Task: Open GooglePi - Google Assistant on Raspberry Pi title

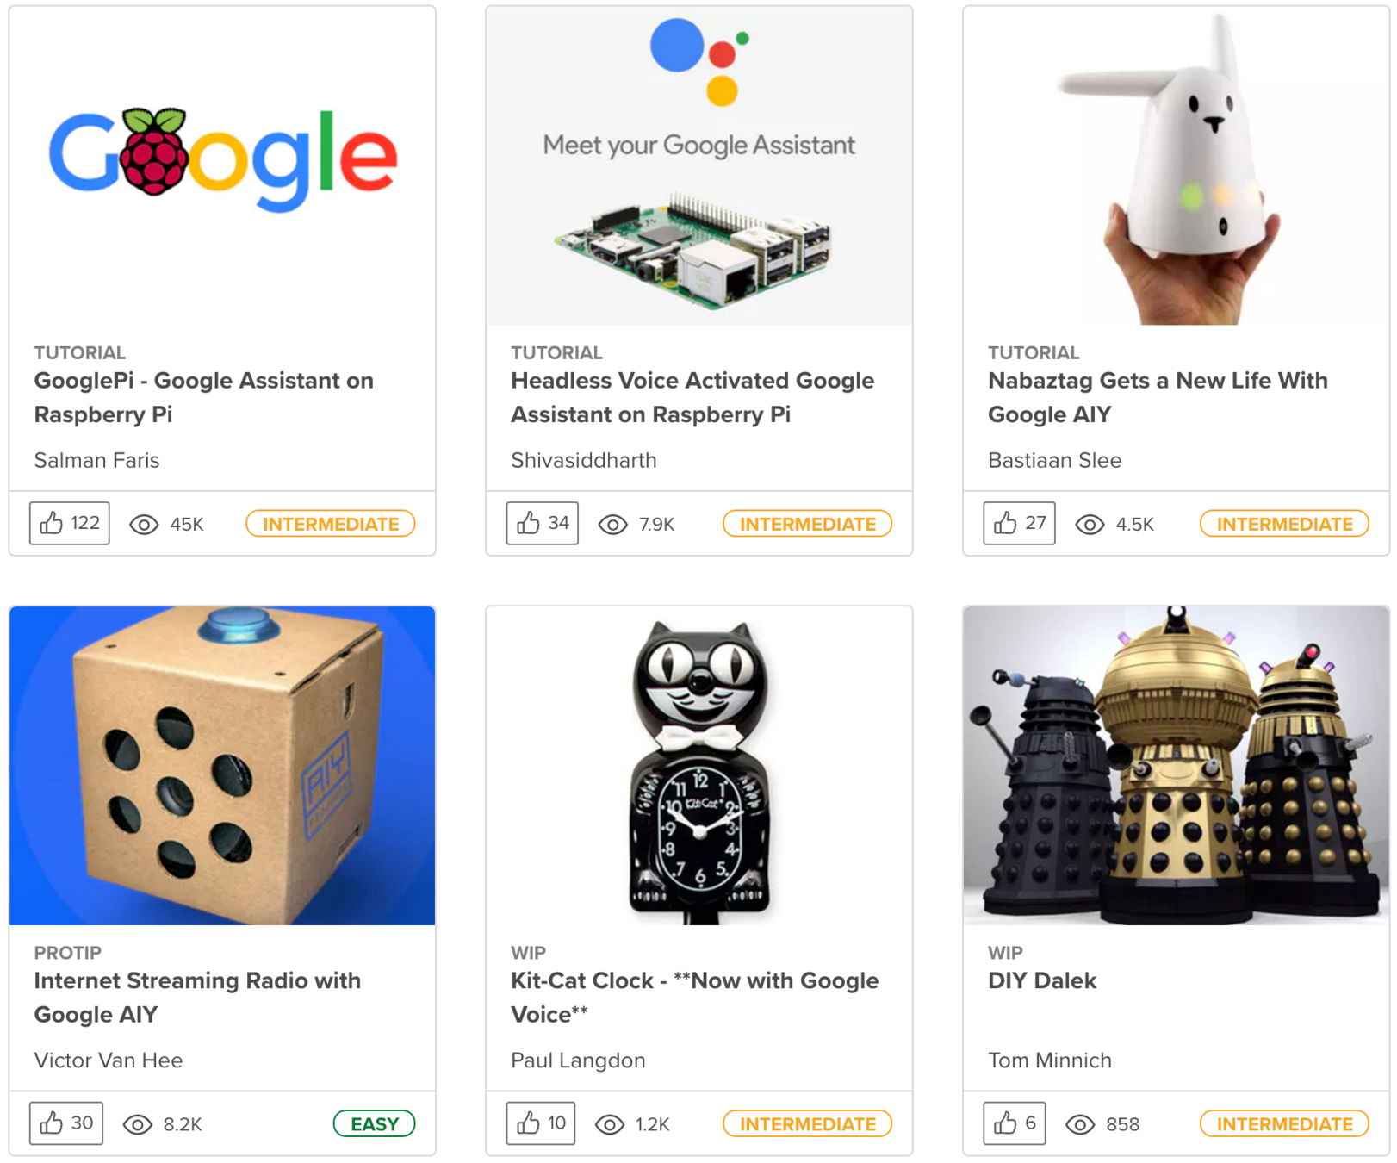Action: point(204,397)
